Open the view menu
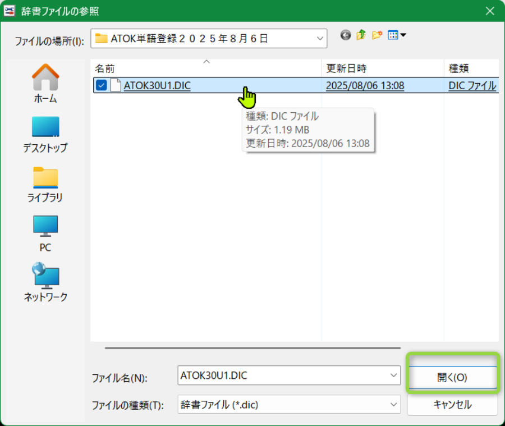This screenshot has height=426, width=505. point(397,35)
